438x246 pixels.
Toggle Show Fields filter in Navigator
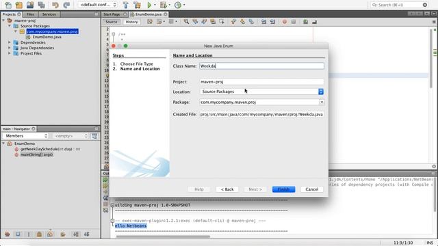18,234
